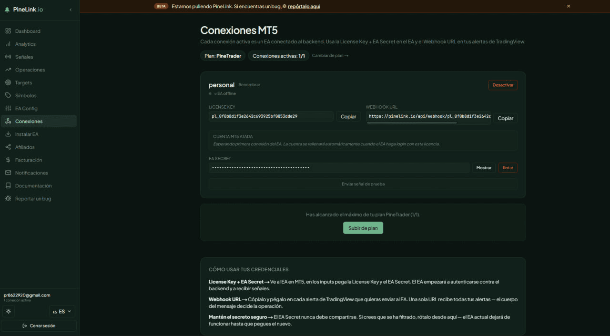This screenshot has width=610, height=336.
Task: Click the CUENTA MT5 ATADA label
Action: coord(233,137)
